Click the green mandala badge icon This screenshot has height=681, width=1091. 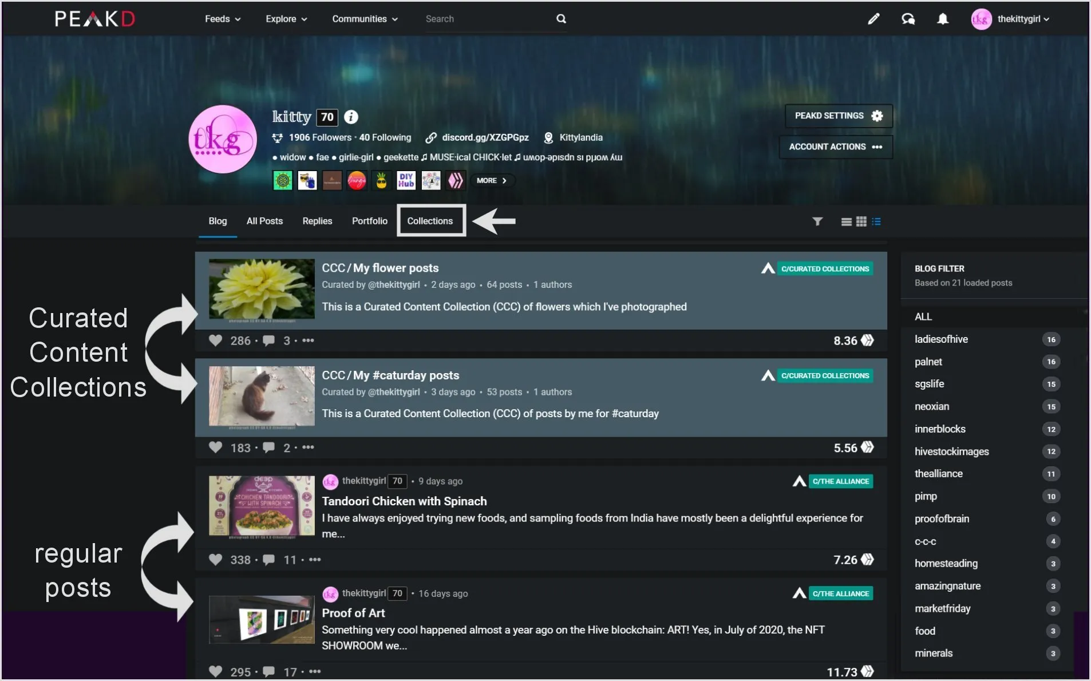pos(282,180)
